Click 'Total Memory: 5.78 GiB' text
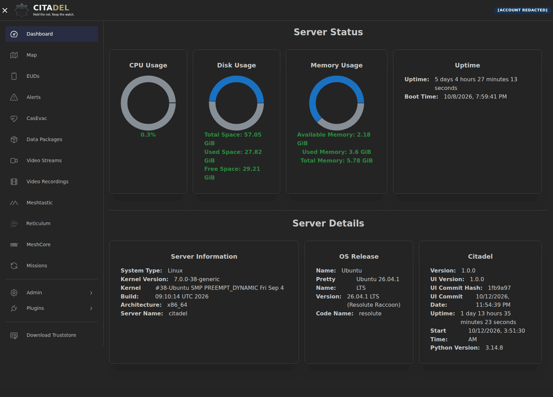 [x=337, y=160]
